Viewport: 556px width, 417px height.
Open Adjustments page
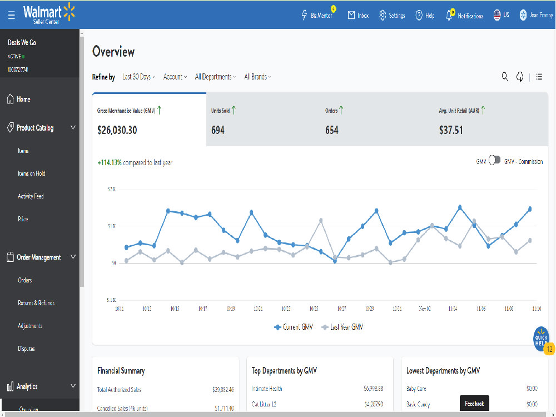pyautogui.click(x=30, y=326)
